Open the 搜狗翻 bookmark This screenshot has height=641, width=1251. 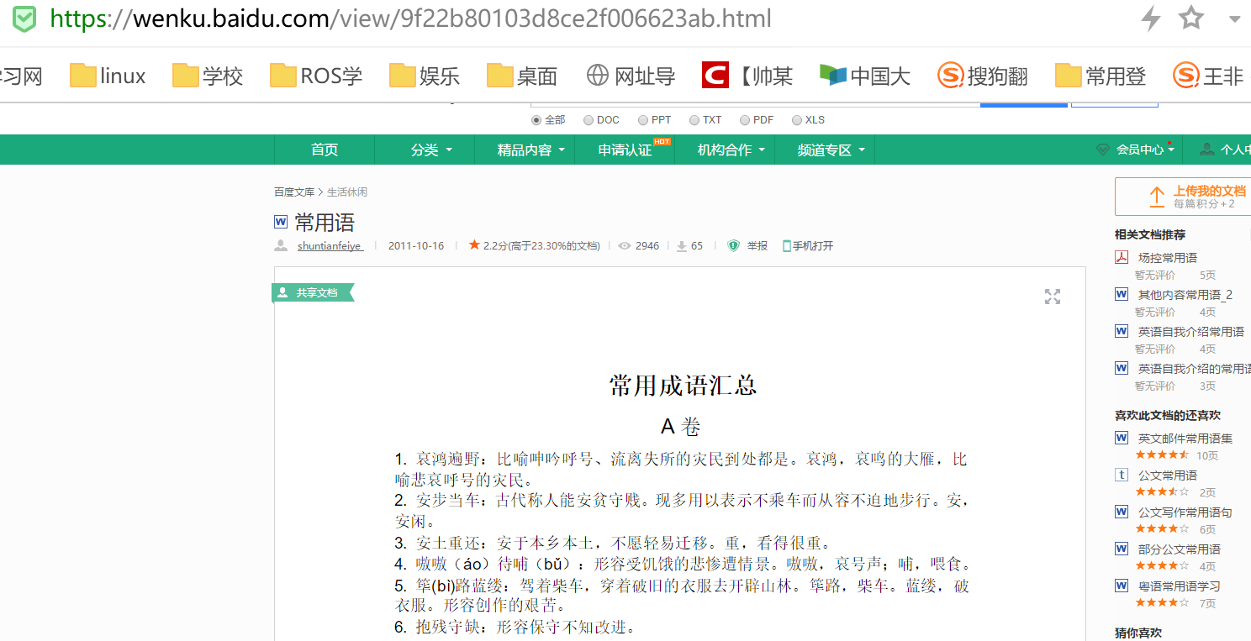983,76
